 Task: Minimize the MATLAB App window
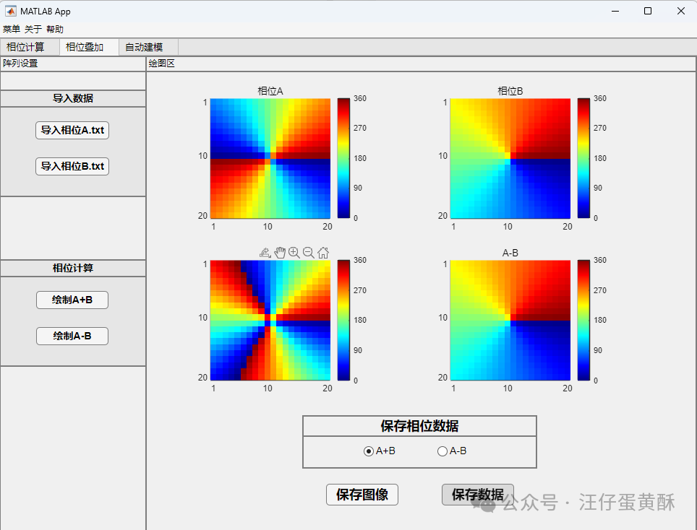615,11
